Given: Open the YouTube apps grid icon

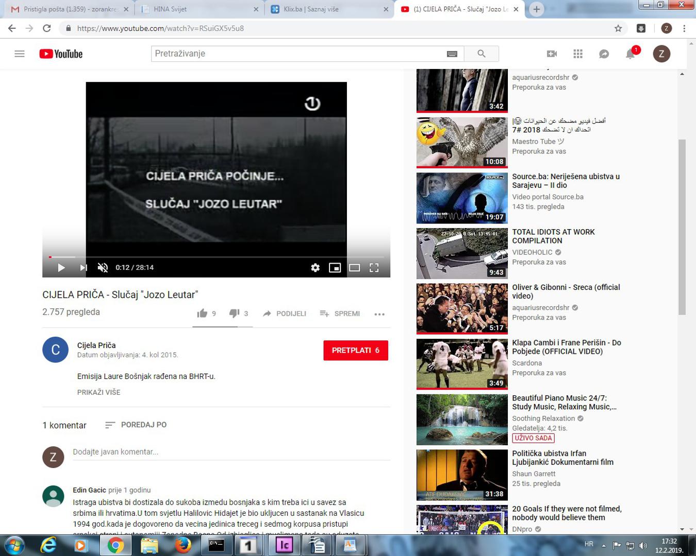Looking at the screenshot, I should pos(578,54).
